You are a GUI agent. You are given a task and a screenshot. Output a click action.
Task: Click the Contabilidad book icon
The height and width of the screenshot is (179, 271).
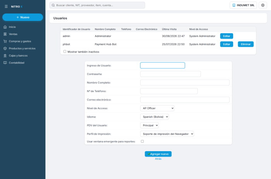tap(5, 63)
